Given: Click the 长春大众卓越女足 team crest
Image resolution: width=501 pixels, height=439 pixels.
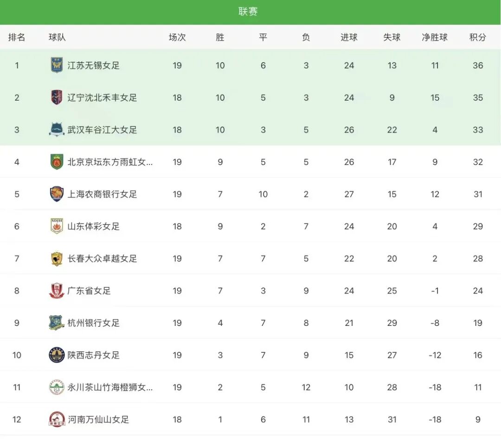Looking at the screenshot, I should 57,258.
